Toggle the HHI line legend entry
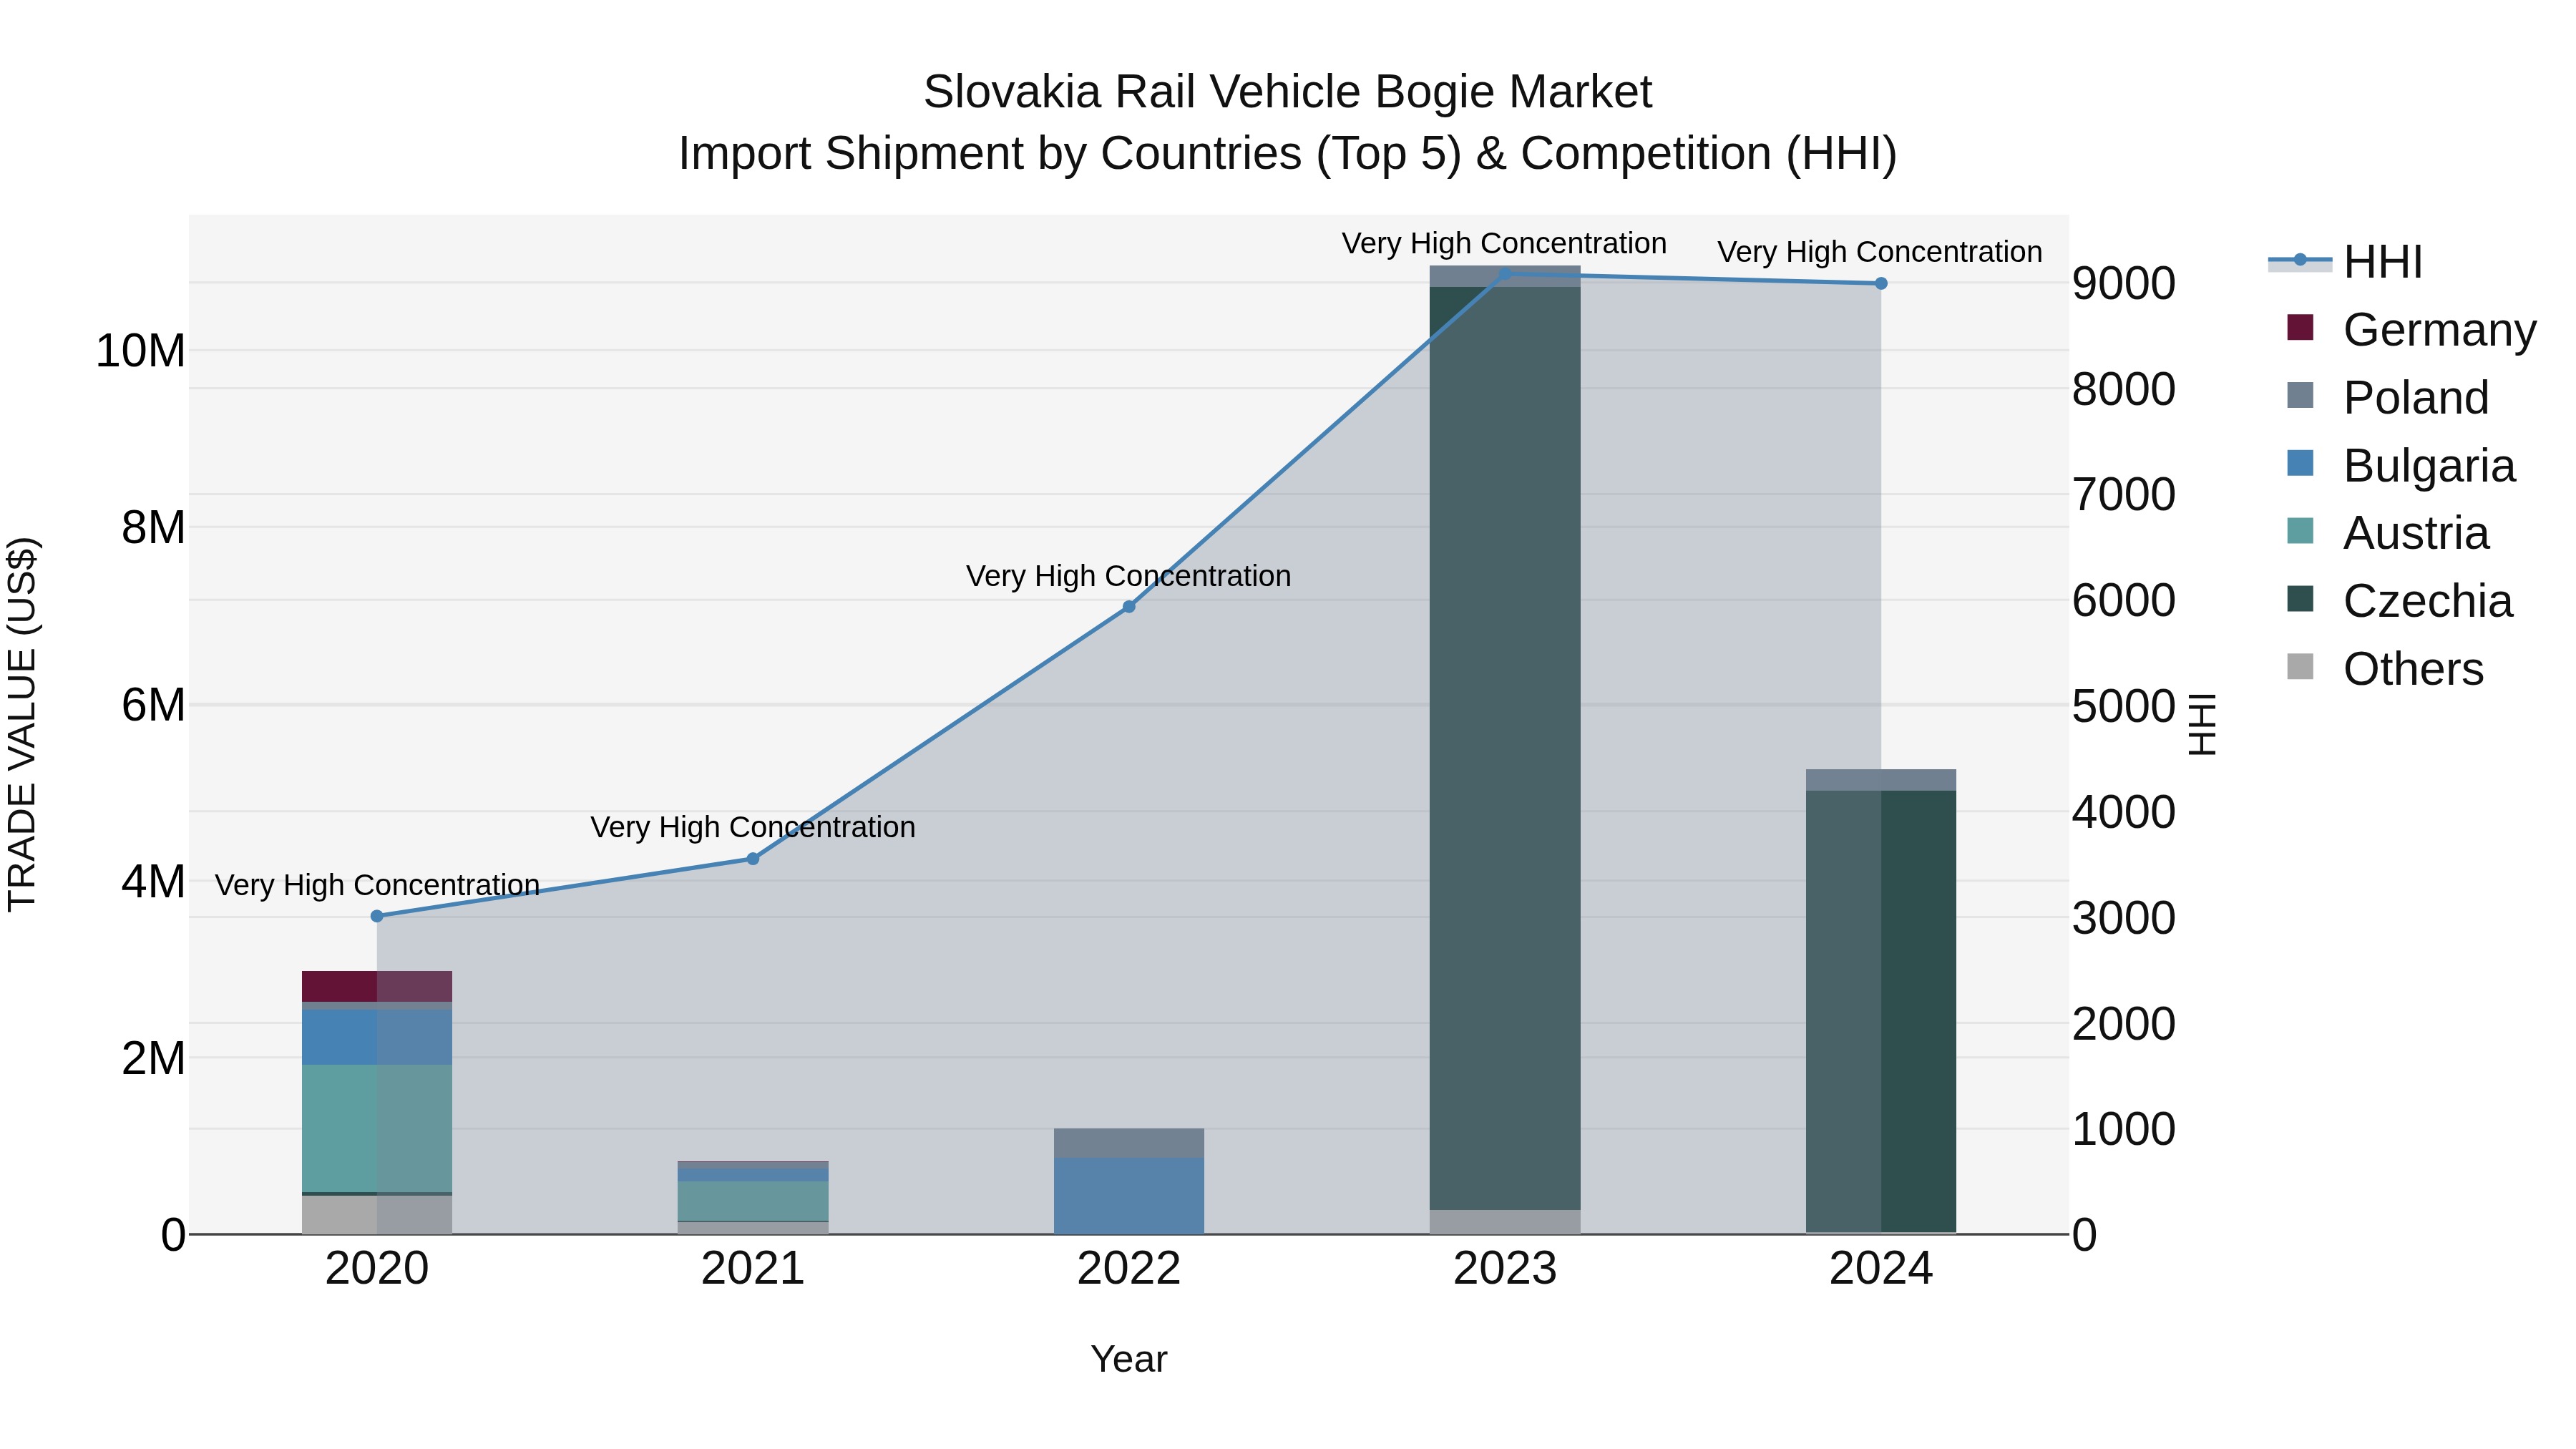Viewport: 2576px width, 1449px height. point(2345,262)
